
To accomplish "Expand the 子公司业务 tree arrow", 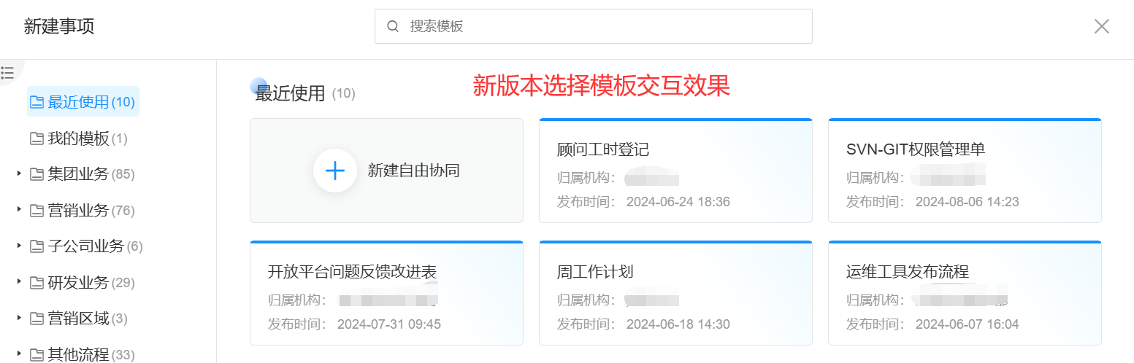I will [19, 246].
